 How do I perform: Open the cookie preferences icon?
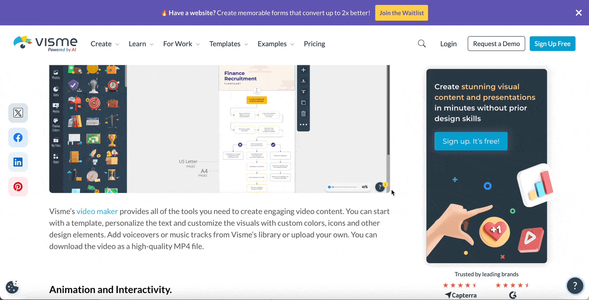[x=12, y=287]
